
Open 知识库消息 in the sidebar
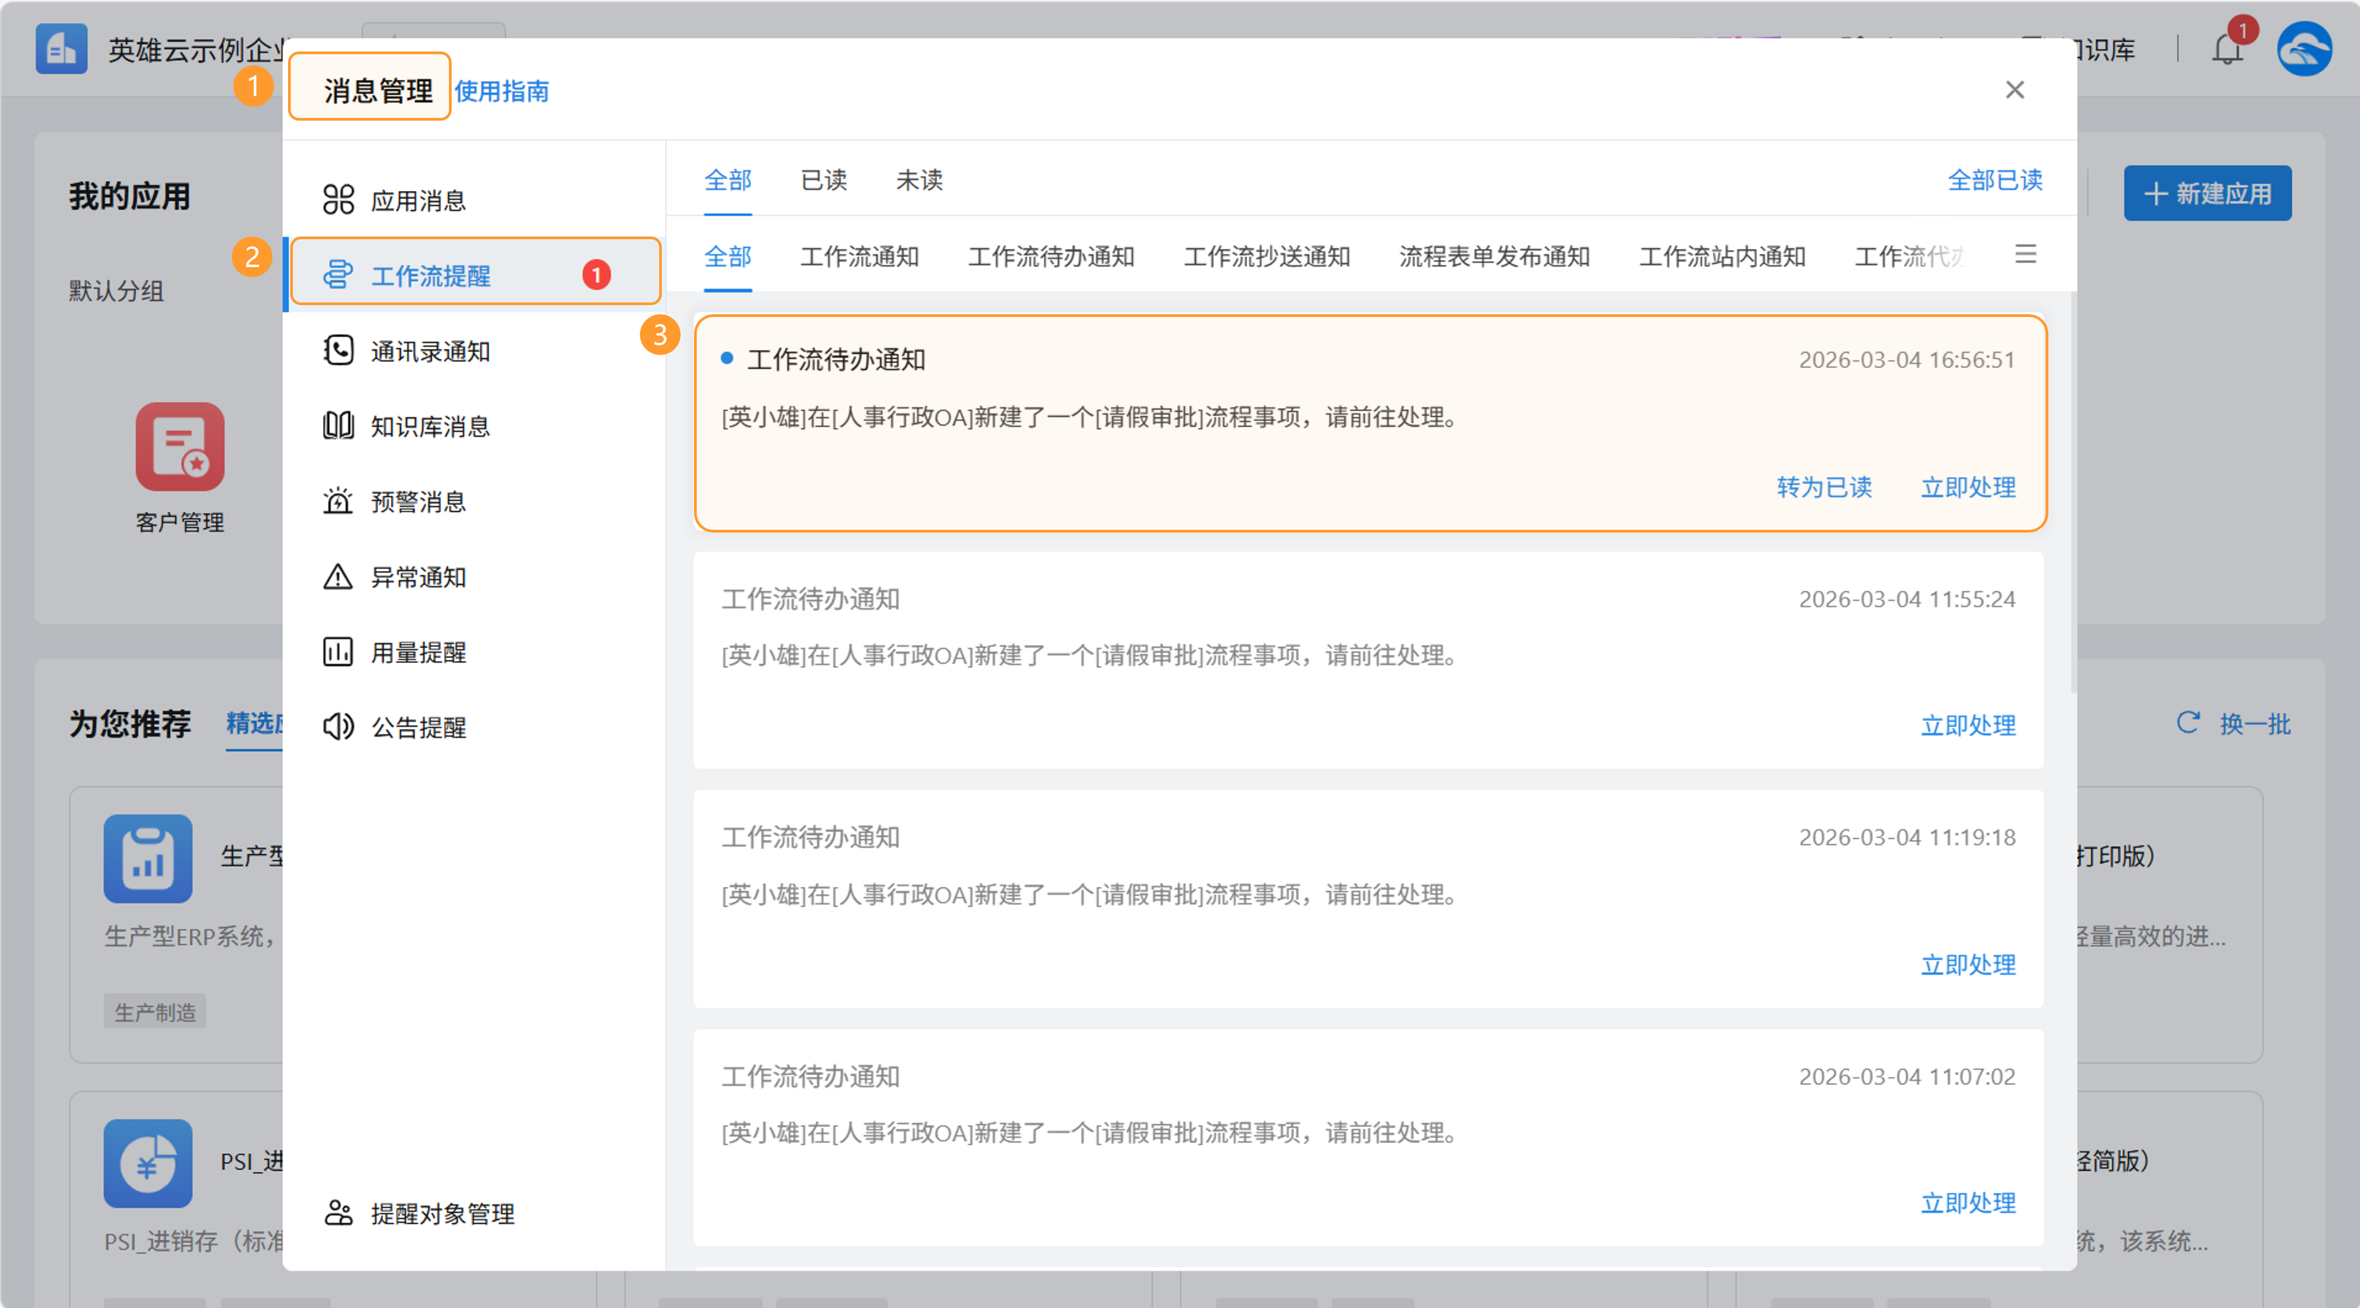(430, 426)
